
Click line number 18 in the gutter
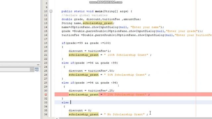(x=46, y=43)
